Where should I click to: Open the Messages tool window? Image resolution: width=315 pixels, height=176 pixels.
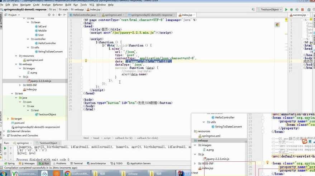(x=27, y=163)
